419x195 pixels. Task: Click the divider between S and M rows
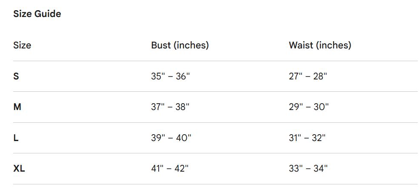click(215, 91)
